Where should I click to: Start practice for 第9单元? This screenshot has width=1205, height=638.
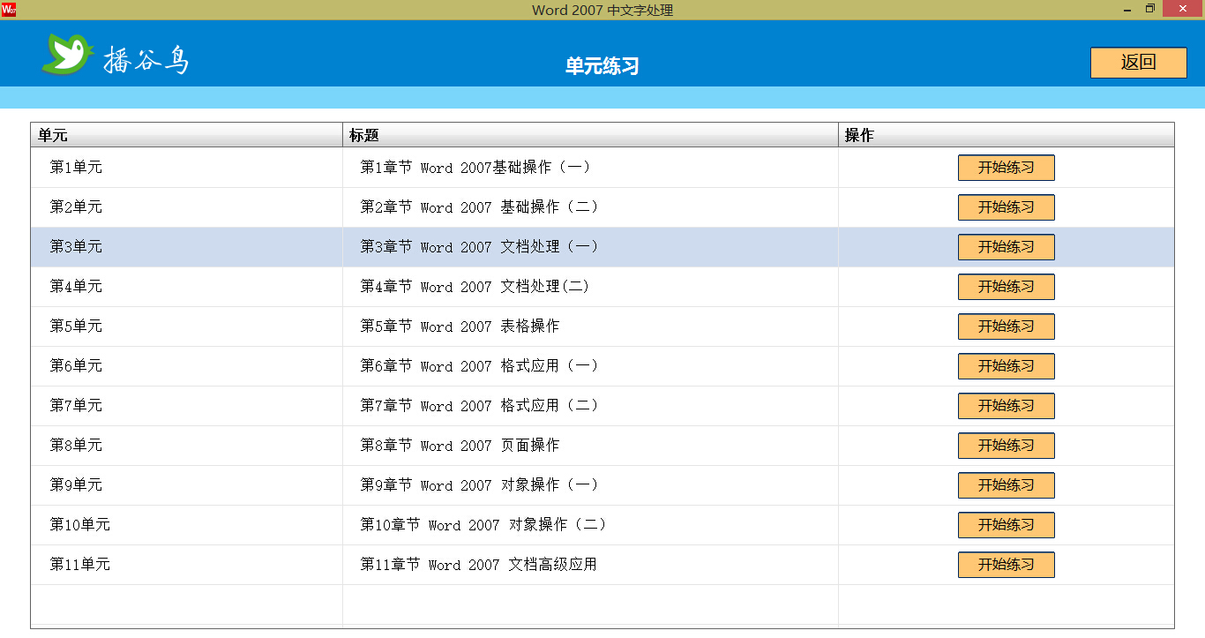(x=1006, y=485)
